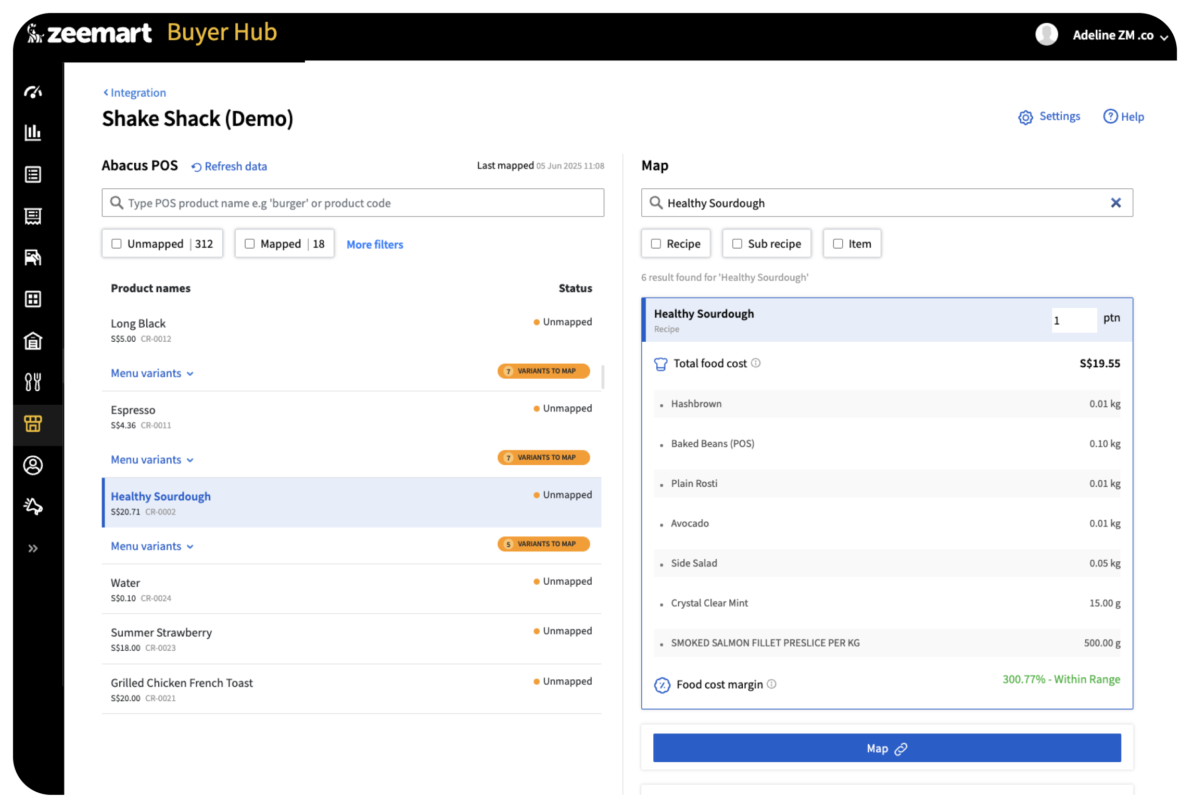The image size is (1193, 811).
Task: Open the Help link
Action: tap(1123, 117)
